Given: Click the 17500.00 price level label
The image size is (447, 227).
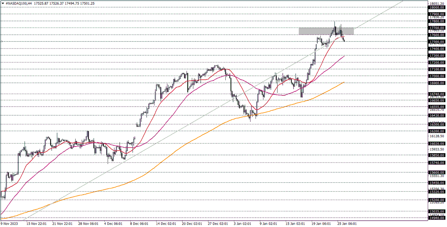Looking at the screenshot, I should point(437,42).
